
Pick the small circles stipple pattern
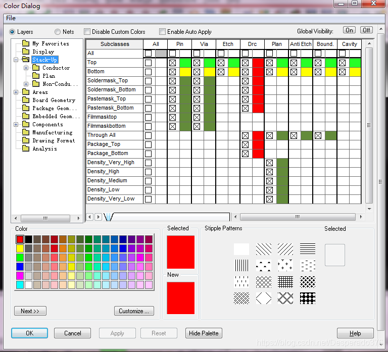(x=241, y=298)
